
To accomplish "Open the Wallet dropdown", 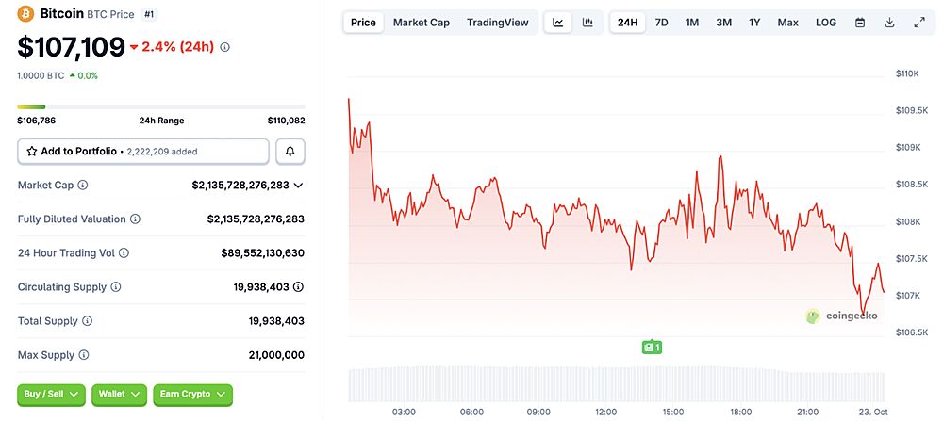I will 119,395.
